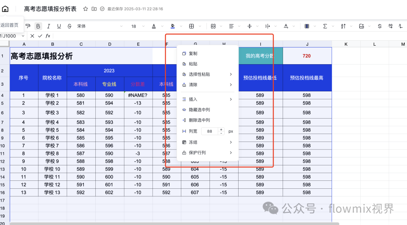Star the 高考志愿填报分析表 document
The width and height of the screenshot is (407, 225).
[86, 8]
